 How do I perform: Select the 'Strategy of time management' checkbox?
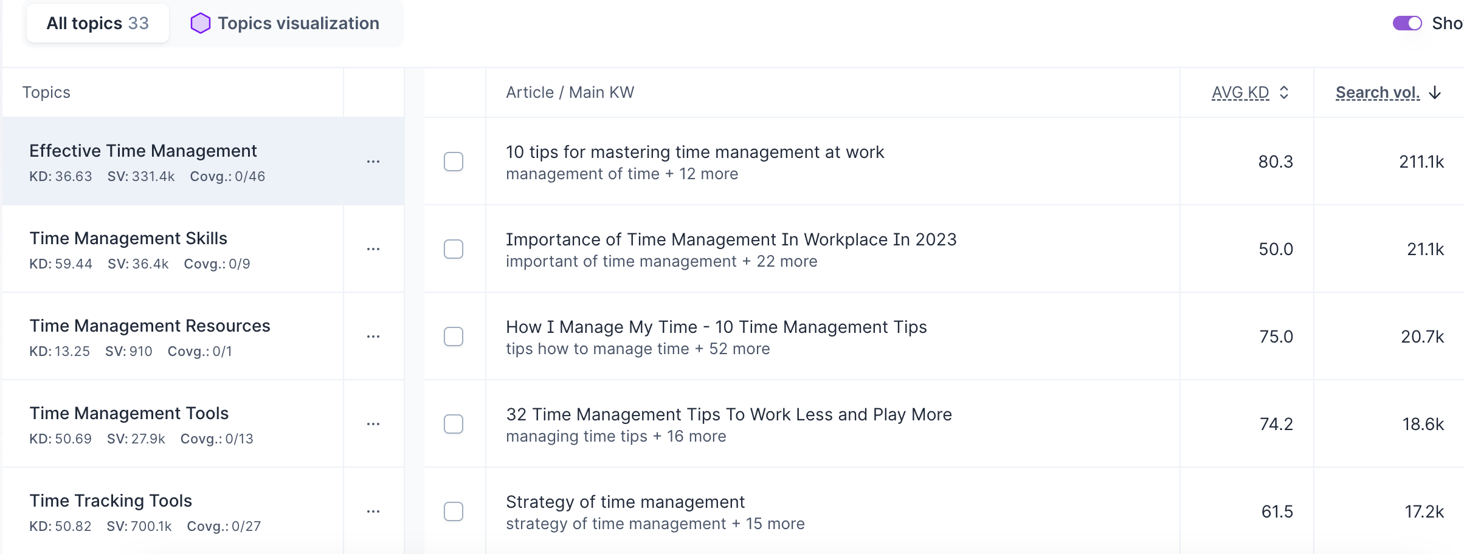454,511
